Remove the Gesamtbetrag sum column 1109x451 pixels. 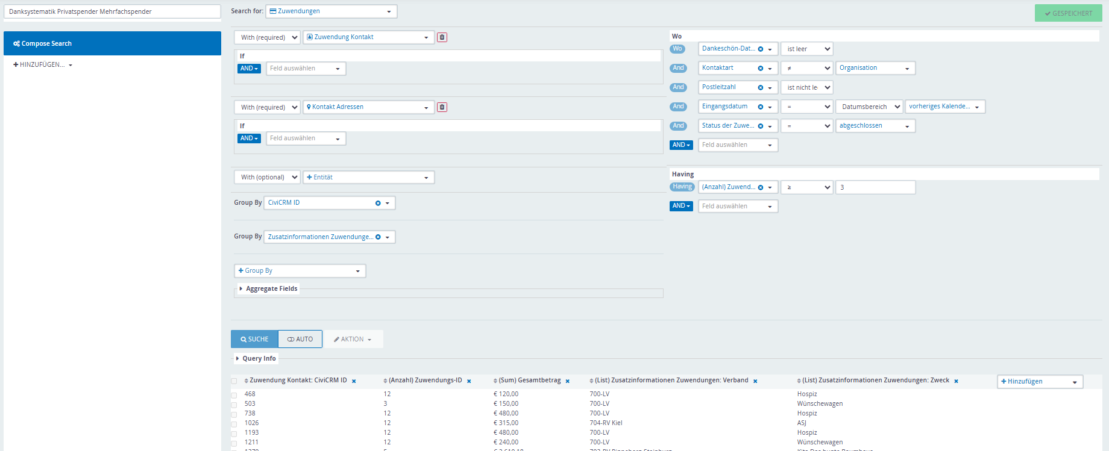point(567,381)
